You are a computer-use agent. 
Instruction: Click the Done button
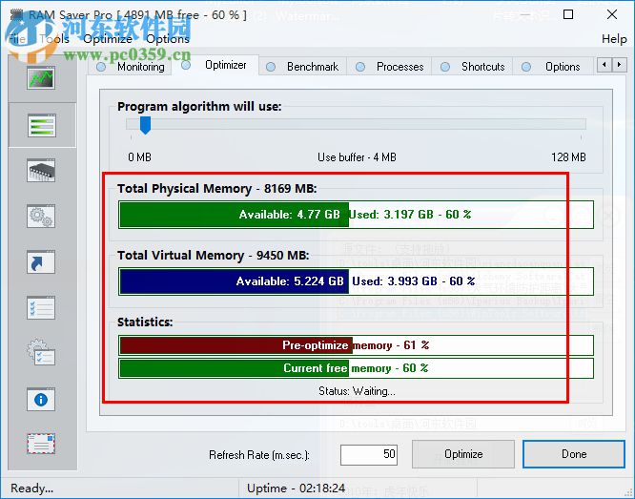pos(574,454)
